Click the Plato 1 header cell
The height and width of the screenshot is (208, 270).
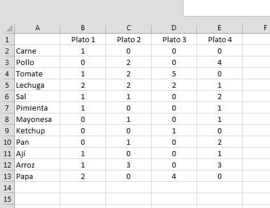pyautogui.click(x=83, y=39)
